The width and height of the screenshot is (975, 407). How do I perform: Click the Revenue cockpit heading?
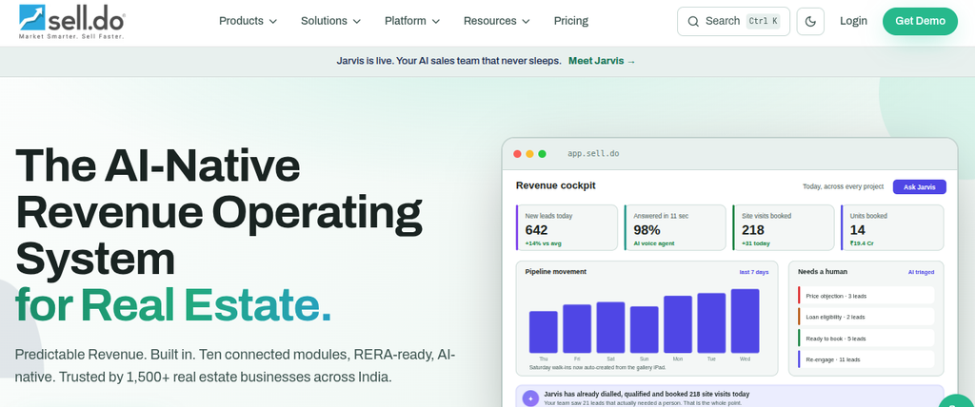pyautogui.click(x=556, y=185)
